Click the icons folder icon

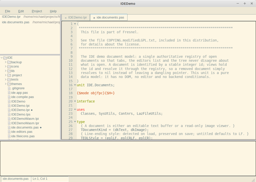click(9, 66)
